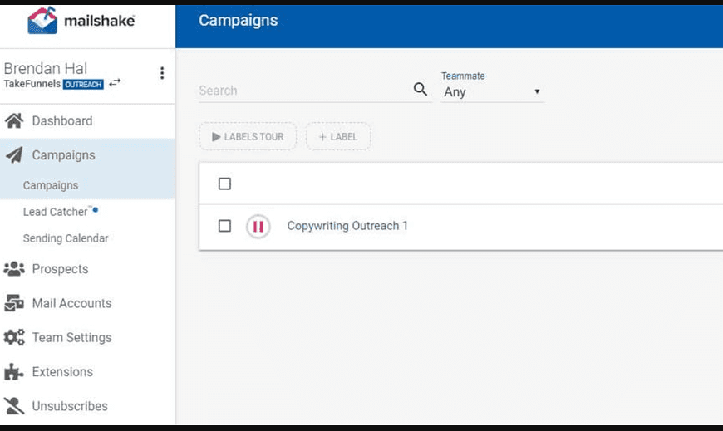
Task: Click the TakeFunnels team name
Action: coord(32,84)
